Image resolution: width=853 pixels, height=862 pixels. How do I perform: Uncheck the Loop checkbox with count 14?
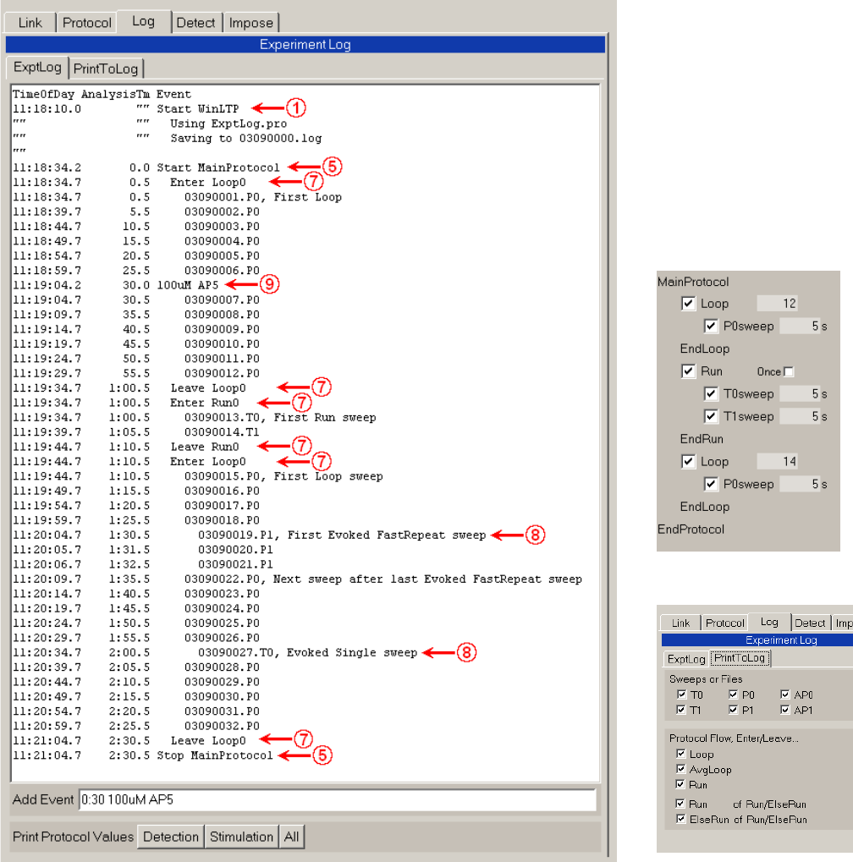coord(689,462)
